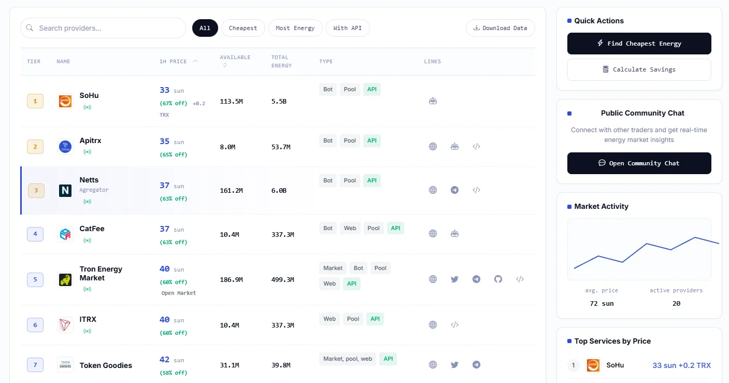The width and height of the screenshot is (729, 383).
Task: Open Calculate Savings tool
Action: pos(639,69)
